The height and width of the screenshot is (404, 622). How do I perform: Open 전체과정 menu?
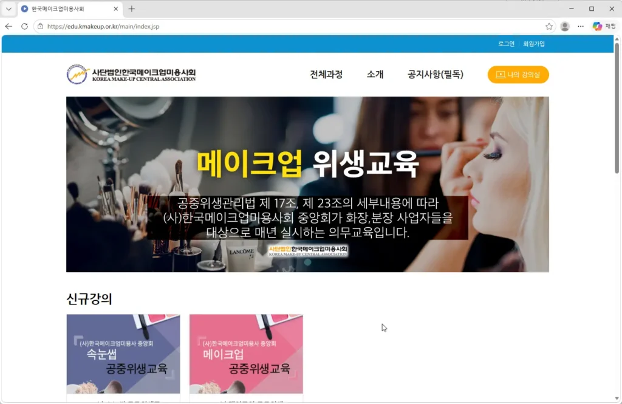[326, 75]
